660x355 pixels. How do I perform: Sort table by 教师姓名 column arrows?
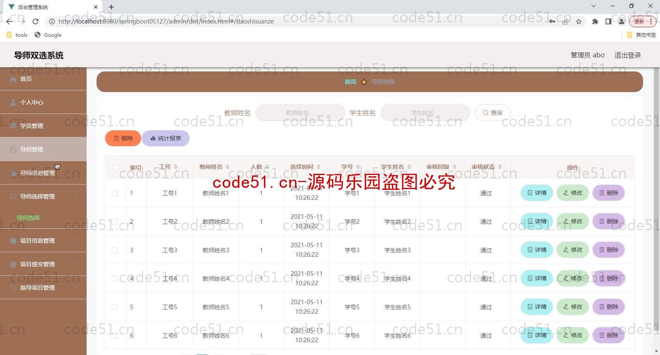coord(227,167)
